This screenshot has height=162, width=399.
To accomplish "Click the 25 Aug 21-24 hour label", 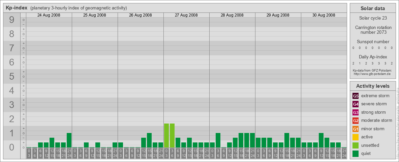I will (x=115, y=154).
